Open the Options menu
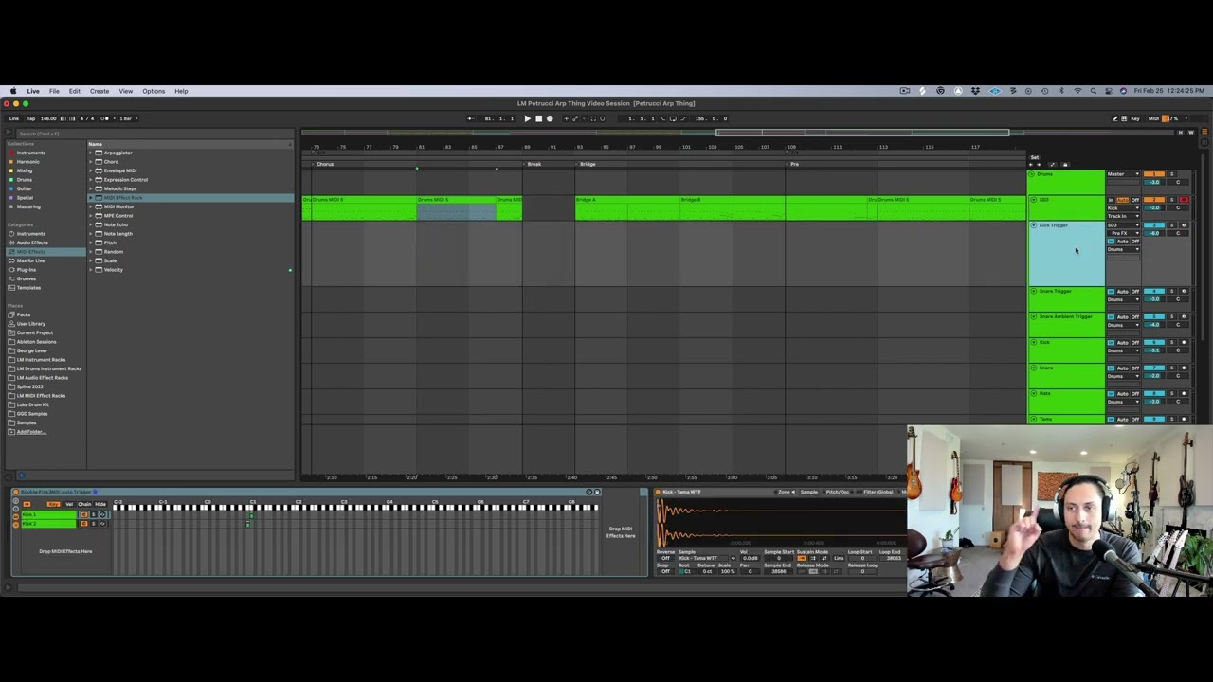Viewport: 1213px width, 682px height. pyautogui.click(x=154, y=91)
